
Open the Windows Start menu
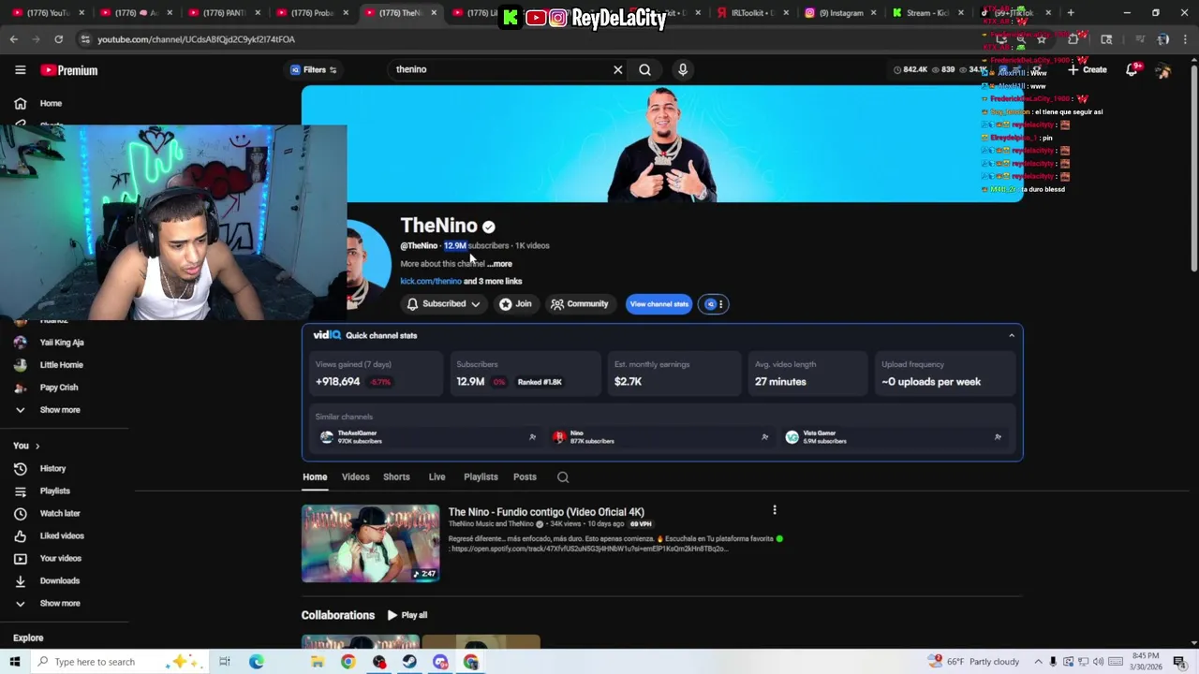[14, 662]
